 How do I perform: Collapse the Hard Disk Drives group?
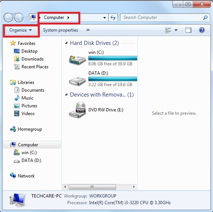[x=66, y=43]
